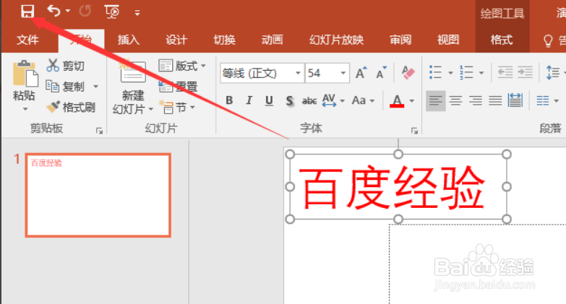Click the Undo arrow icon
The image size is (566, 304).
53,11
